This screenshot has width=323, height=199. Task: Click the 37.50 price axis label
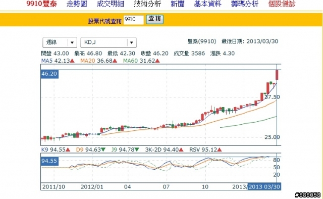pos(273,97)
